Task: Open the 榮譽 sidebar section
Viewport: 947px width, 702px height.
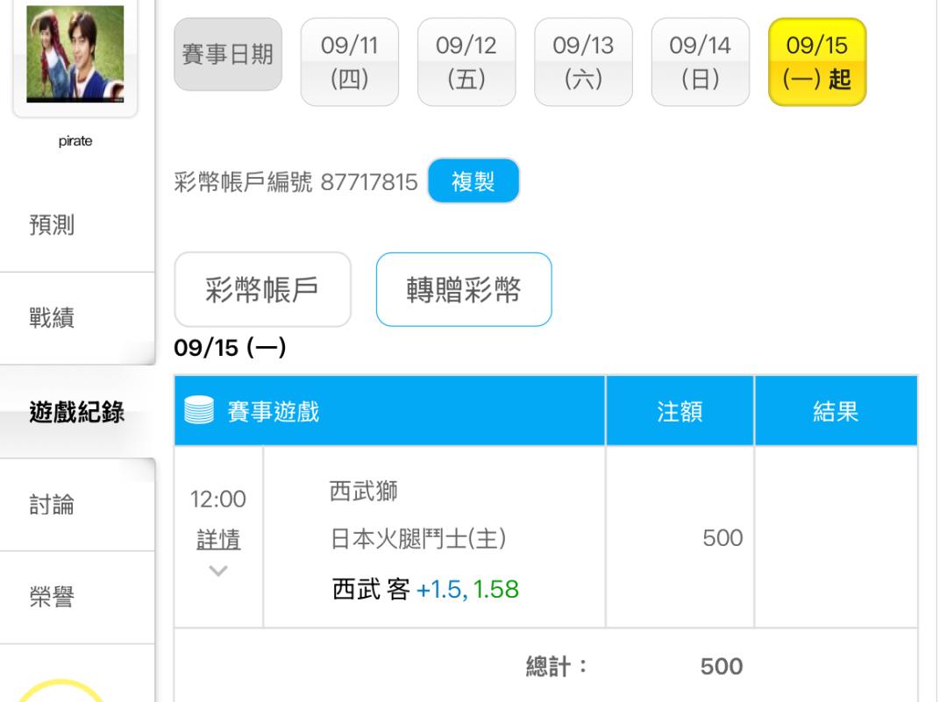Action: (53, 598)
